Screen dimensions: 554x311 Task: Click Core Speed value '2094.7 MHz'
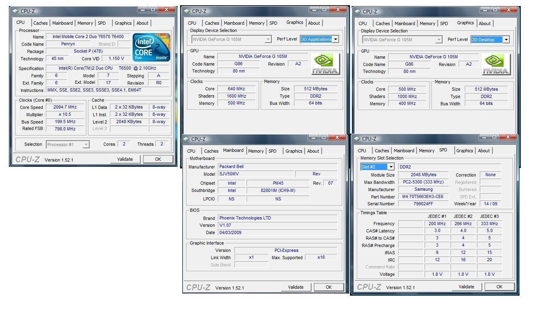65,107
